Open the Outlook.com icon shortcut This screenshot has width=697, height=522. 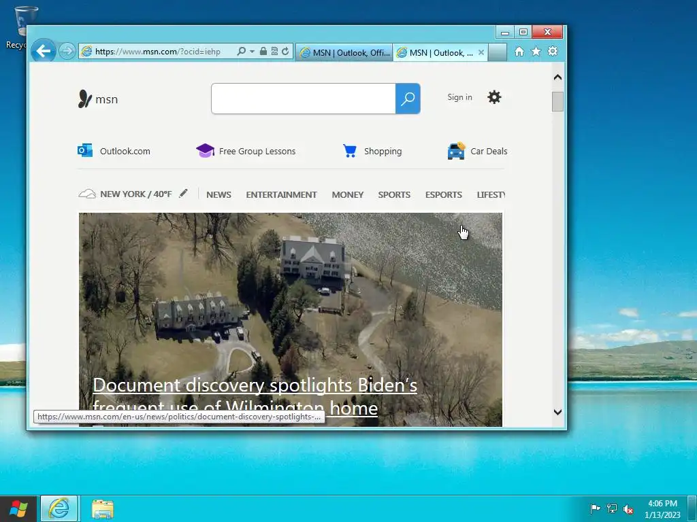pyautogui.click(x=85, y=150)
